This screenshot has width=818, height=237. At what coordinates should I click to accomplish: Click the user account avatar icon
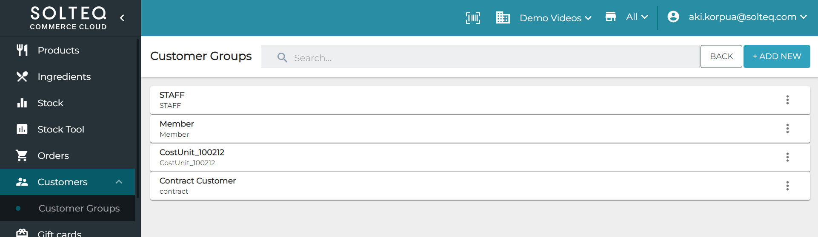673,17
